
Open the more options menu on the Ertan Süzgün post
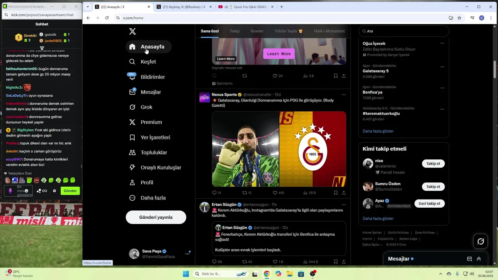(344, 204)
